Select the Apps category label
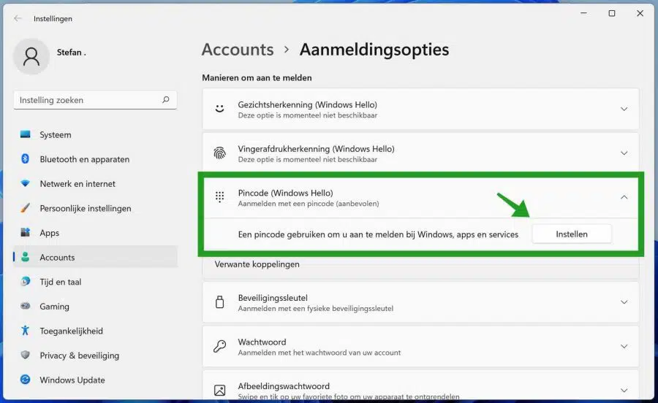 49,233
